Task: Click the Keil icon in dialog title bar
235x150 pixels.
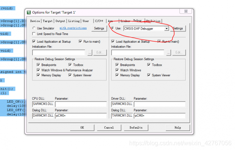Action: [x=29, y=12]
